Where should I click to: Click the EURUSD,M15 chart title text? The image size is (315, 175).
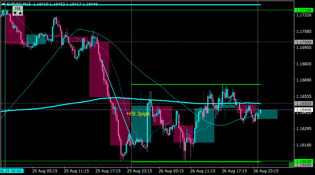pos(19,4)
